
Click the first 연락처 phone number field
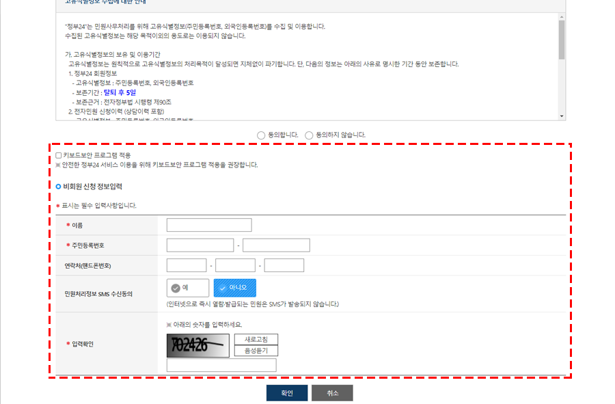(x=187, y=265)
